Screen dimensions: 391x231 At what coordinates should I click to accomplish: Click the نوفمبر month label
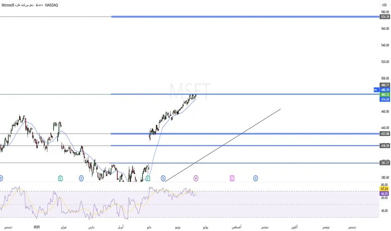tap(326, 227)
